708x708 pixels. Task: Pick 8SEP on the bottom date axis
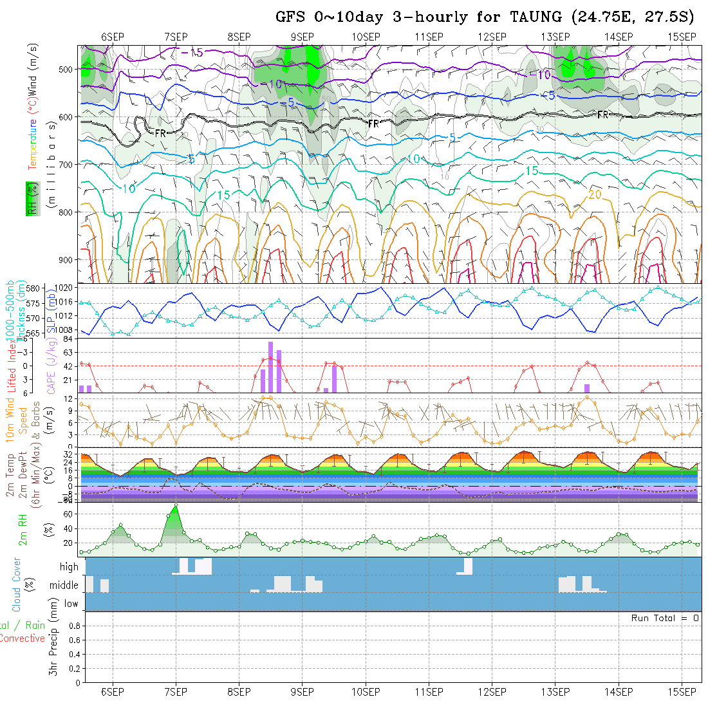tap(239, 692)
